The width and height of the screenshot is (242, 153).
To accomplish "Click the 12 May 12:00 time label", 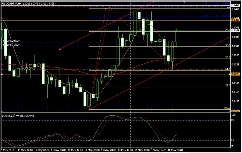I will tap(75, 150).
